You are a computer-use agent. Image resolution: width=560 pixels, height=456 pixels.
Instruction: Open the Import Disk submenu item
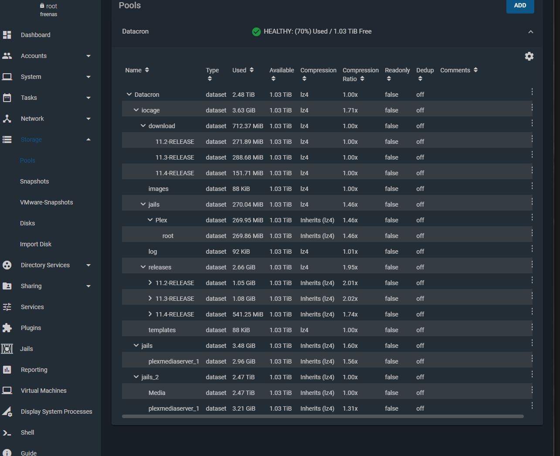[x=36, y=244]
